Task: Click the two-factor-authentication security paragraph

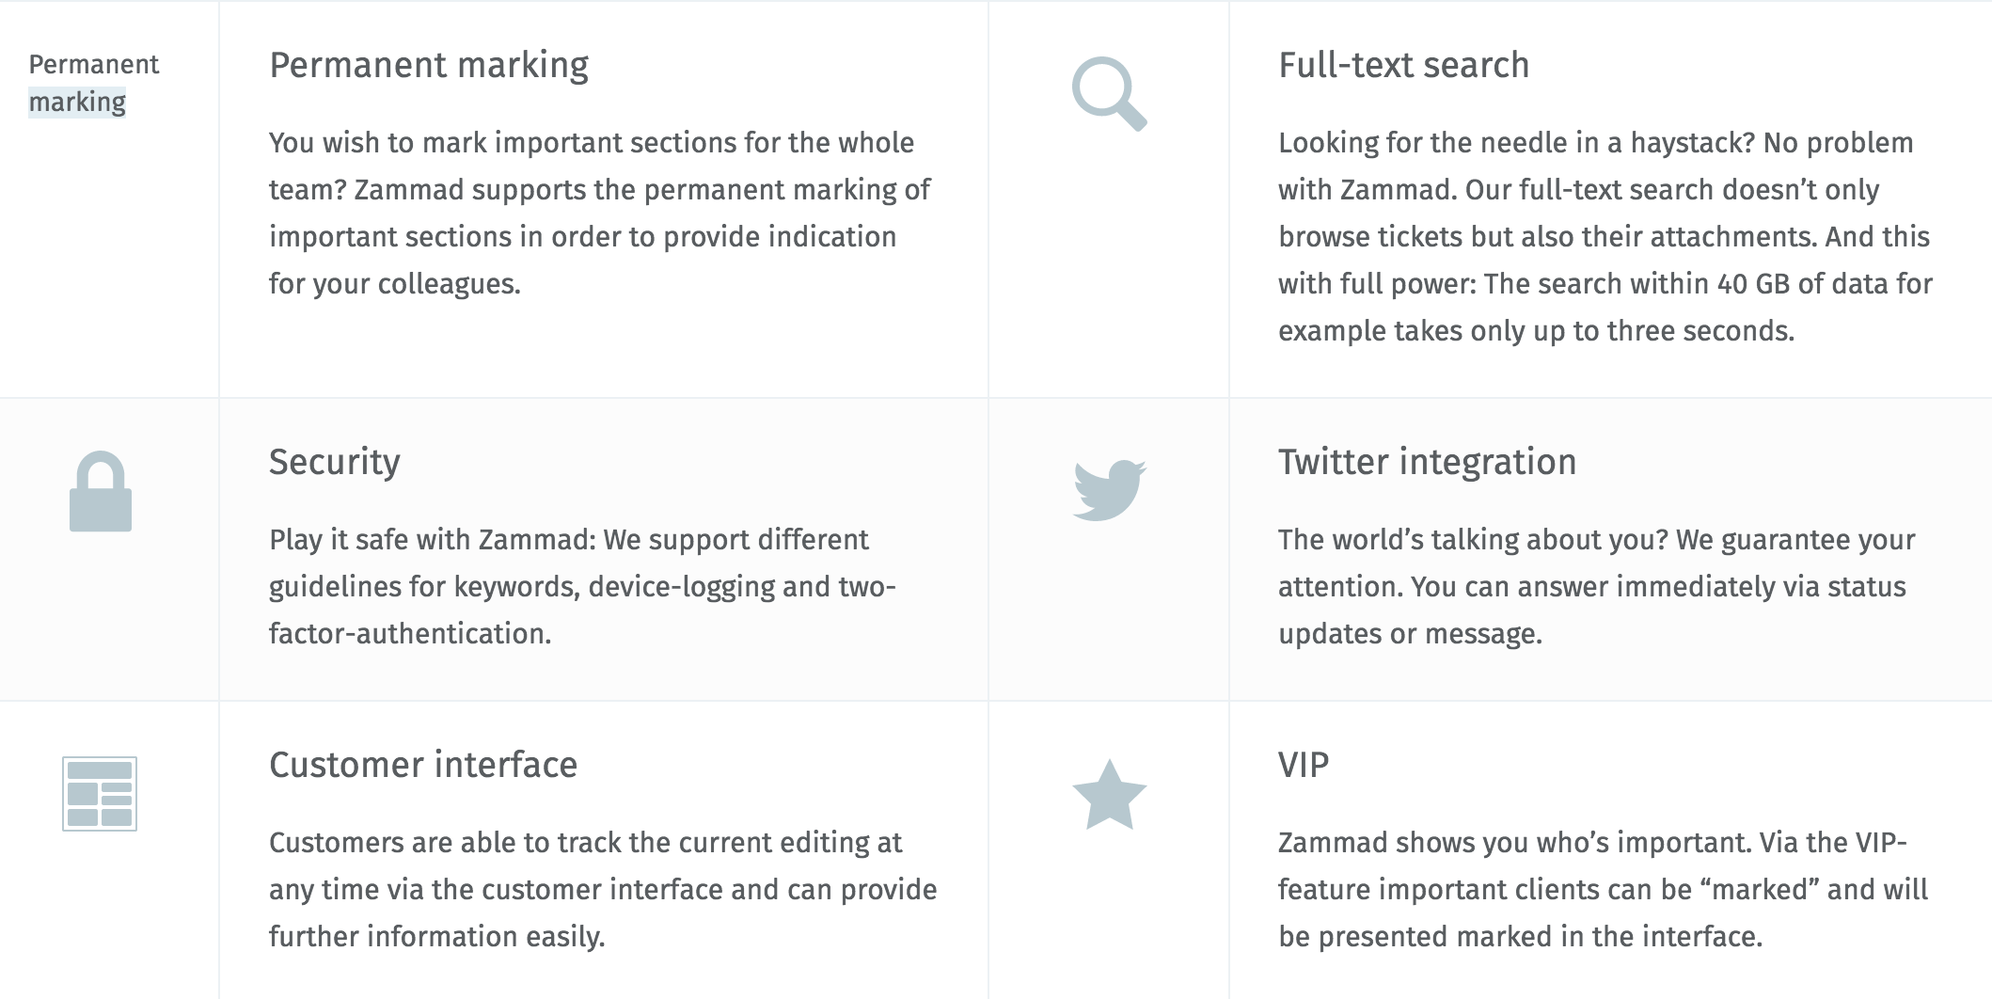Action: pyautogui.click(x=582, y=586)
